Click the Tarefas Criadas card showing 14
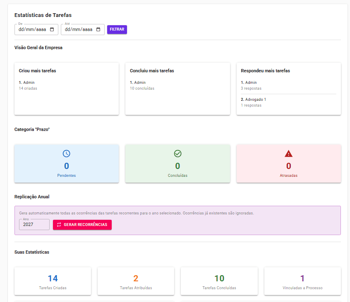This screenshot has width=350, height=302. pyautogui.click(x=53, y=281)
